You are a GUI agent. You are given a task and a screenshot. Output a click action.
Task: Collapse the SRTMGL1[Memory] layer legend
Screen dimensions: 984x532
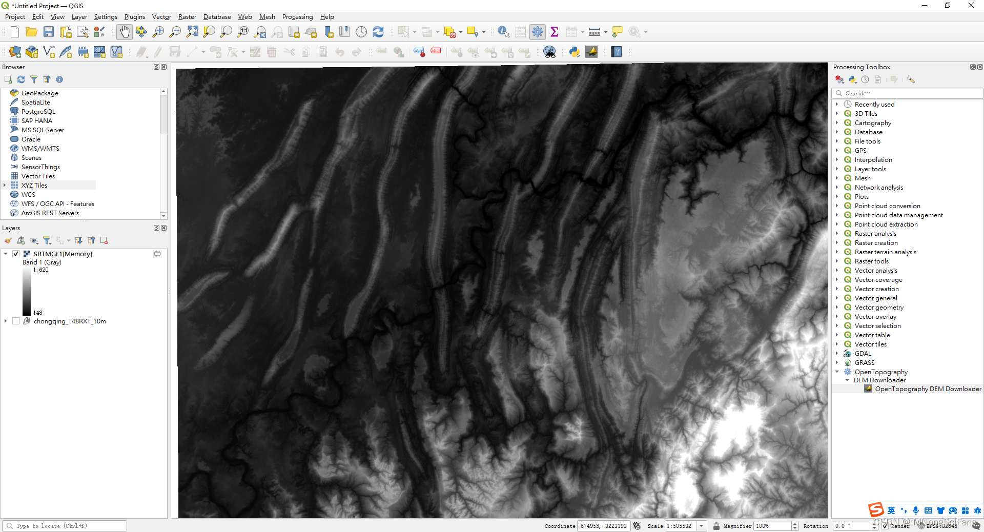point(7,253)
